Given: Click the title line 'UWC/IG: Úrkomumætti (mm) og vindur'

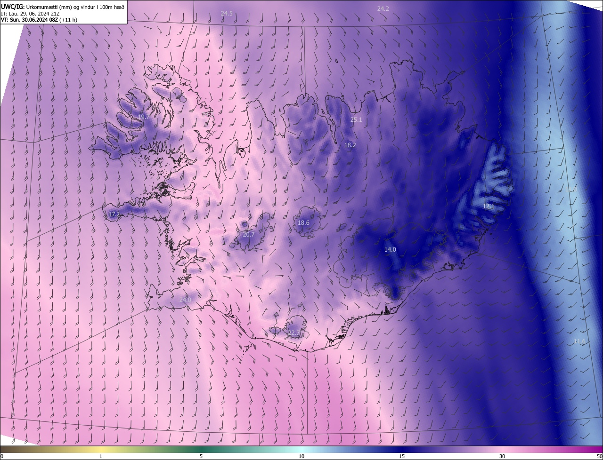Looking at the screenshot, I should point(63,6).
